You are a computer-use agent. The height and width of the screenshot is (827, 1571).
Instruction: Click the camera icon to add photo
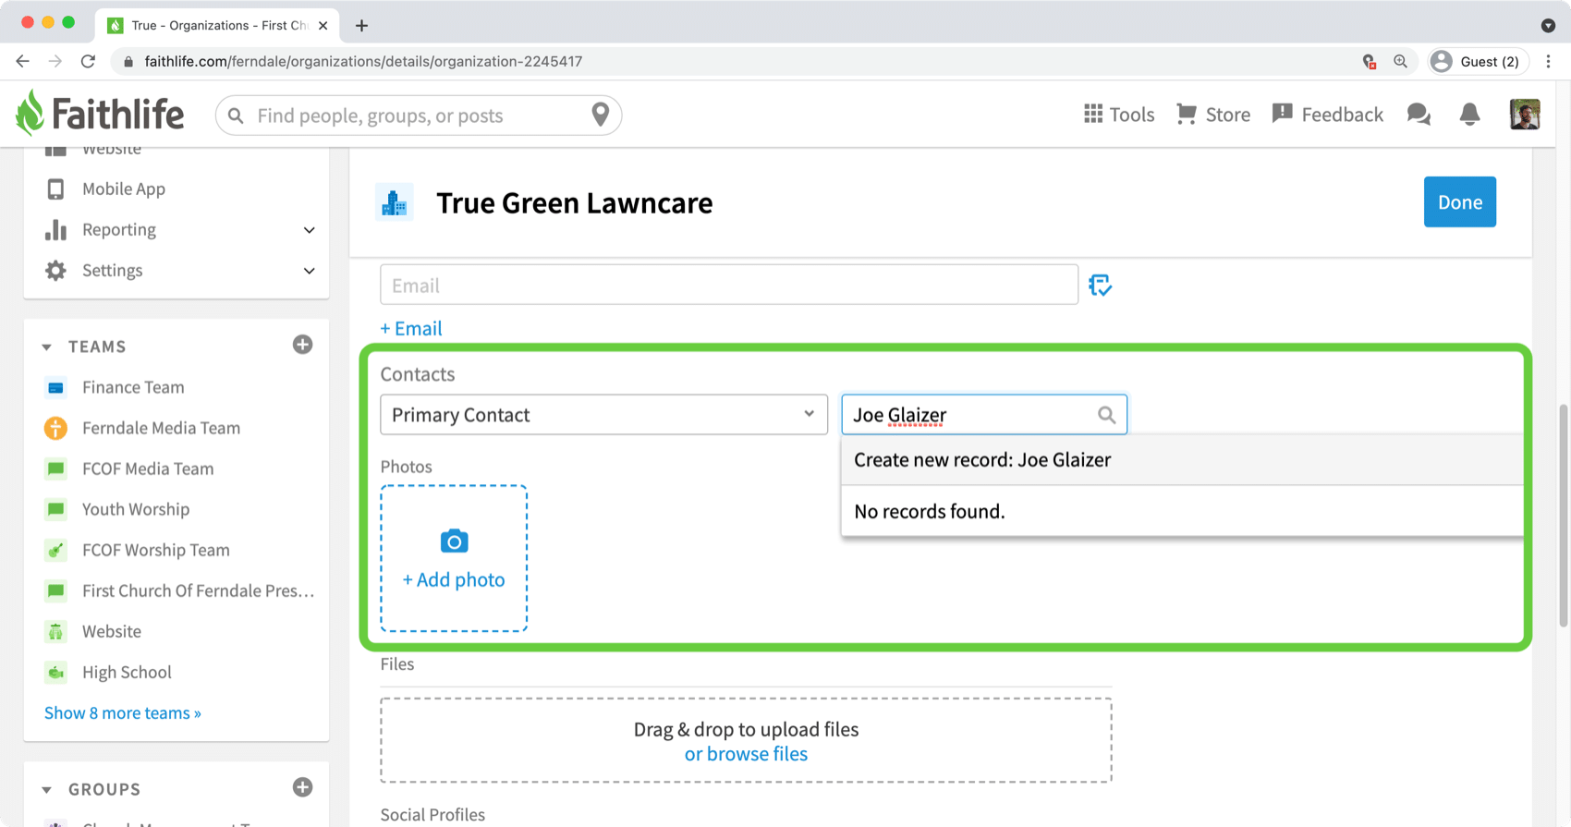454,541
